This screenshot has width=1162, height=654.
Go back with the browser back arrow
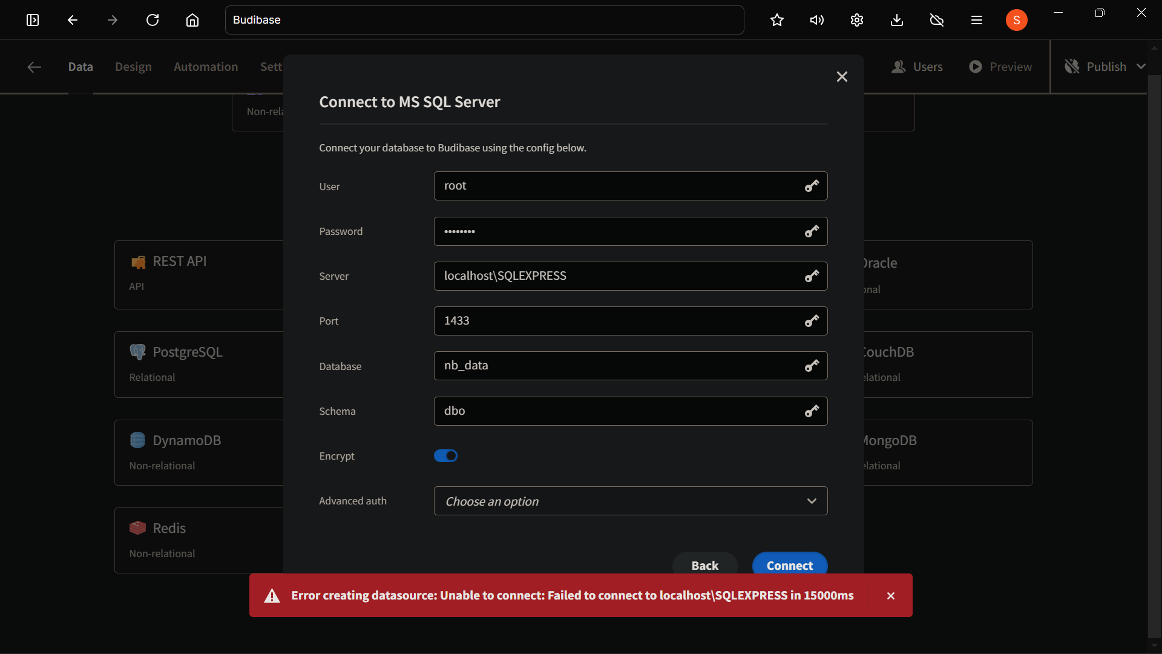coord(73,20)
